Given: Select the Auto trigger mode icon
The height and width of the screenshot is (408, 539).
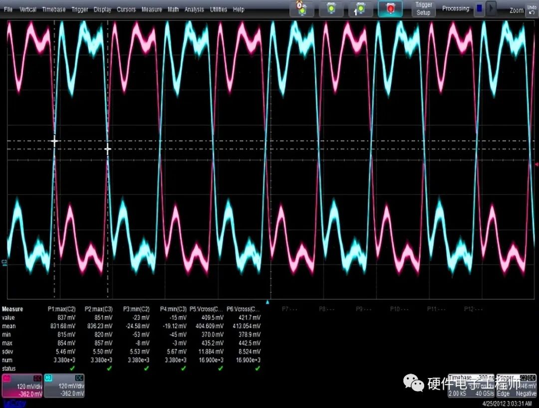Looking at the screenshot, I should pyautogui.click(x=302, y=8).
